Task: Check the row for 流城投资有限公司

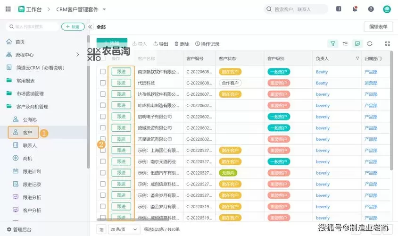Action: click(102, 128)
